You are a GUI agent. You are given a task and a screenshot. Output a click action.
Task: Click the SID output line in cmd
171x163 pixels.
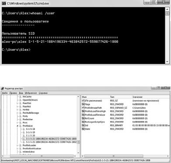60,42
